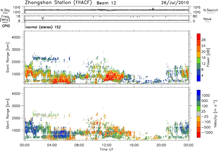The height and width of the screenshot is (151, 218).
Task: Click the '12:00' time axis tick label
Action: click(x=107, y=145)
